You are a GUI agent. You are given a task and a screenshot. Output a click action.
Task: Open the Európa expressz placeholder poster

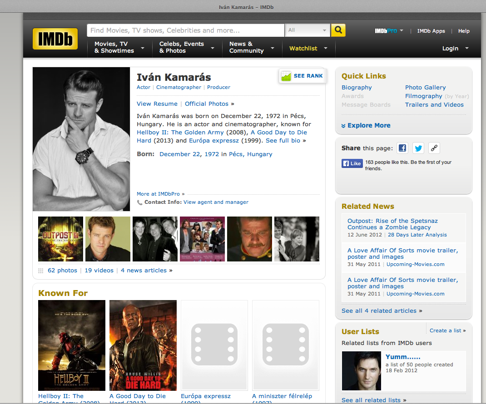(x=214, y=345)
